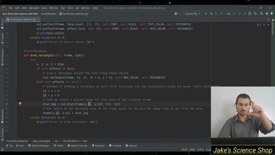
Task: Open the Terminal tool window
Action: 115,146
